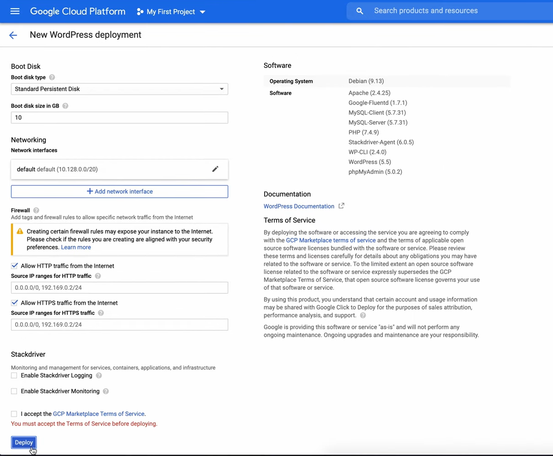Click help icon next to Firewall heading
This screenshot has height=456, width=553.
tap(36, 210)
